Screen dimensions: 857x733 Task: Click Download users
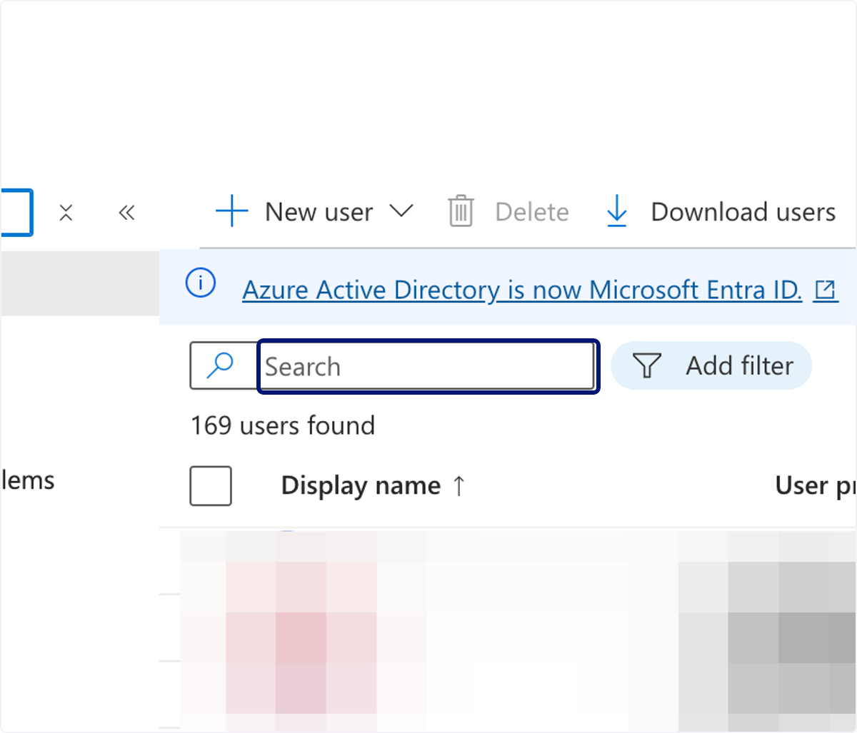click(x=743, y=212)
